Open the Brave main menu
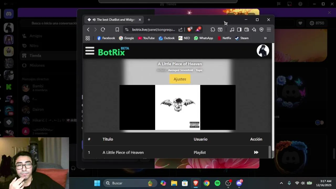The image size is (336, 189). [x=269, y=30]
